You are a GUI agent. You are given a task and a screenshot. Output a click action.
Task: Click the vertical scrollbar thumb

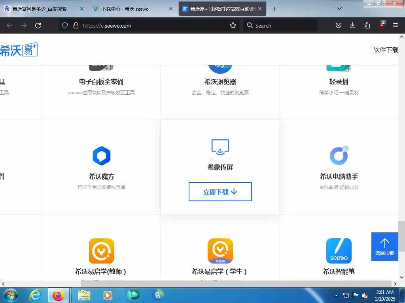click(401, 236)
